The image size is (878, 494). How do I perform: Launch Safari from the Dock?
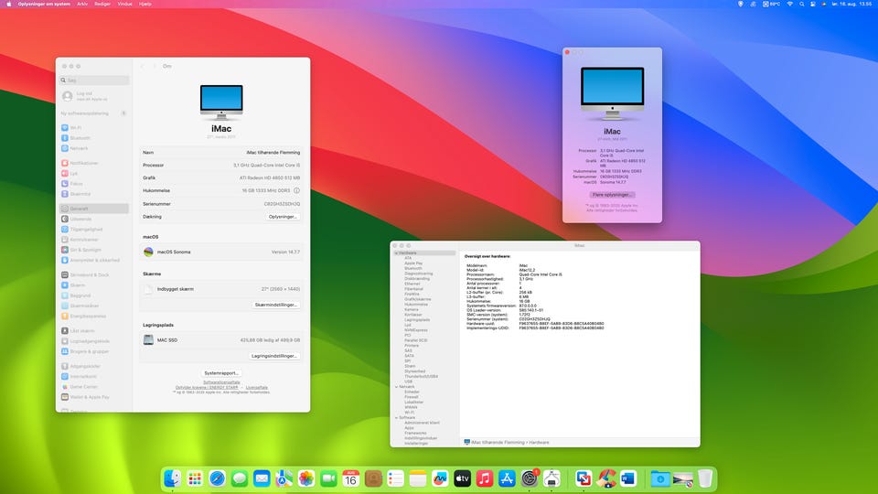click(x=217, y=478)
